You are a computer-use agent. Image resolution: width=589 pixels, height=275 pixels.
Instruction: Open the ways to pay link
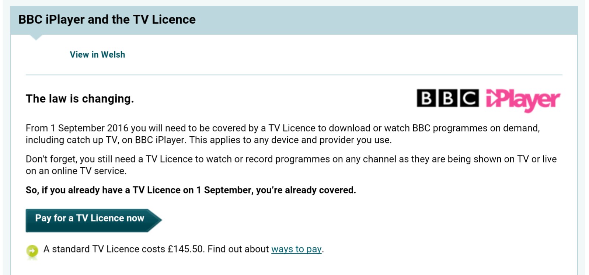pos(296,249)
